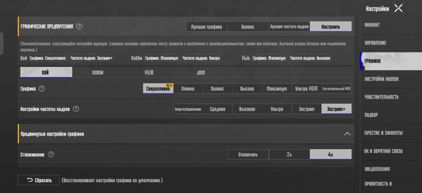Set frame rate to Средняя
Screen dimensions: 422x193
tap(218, 109)
